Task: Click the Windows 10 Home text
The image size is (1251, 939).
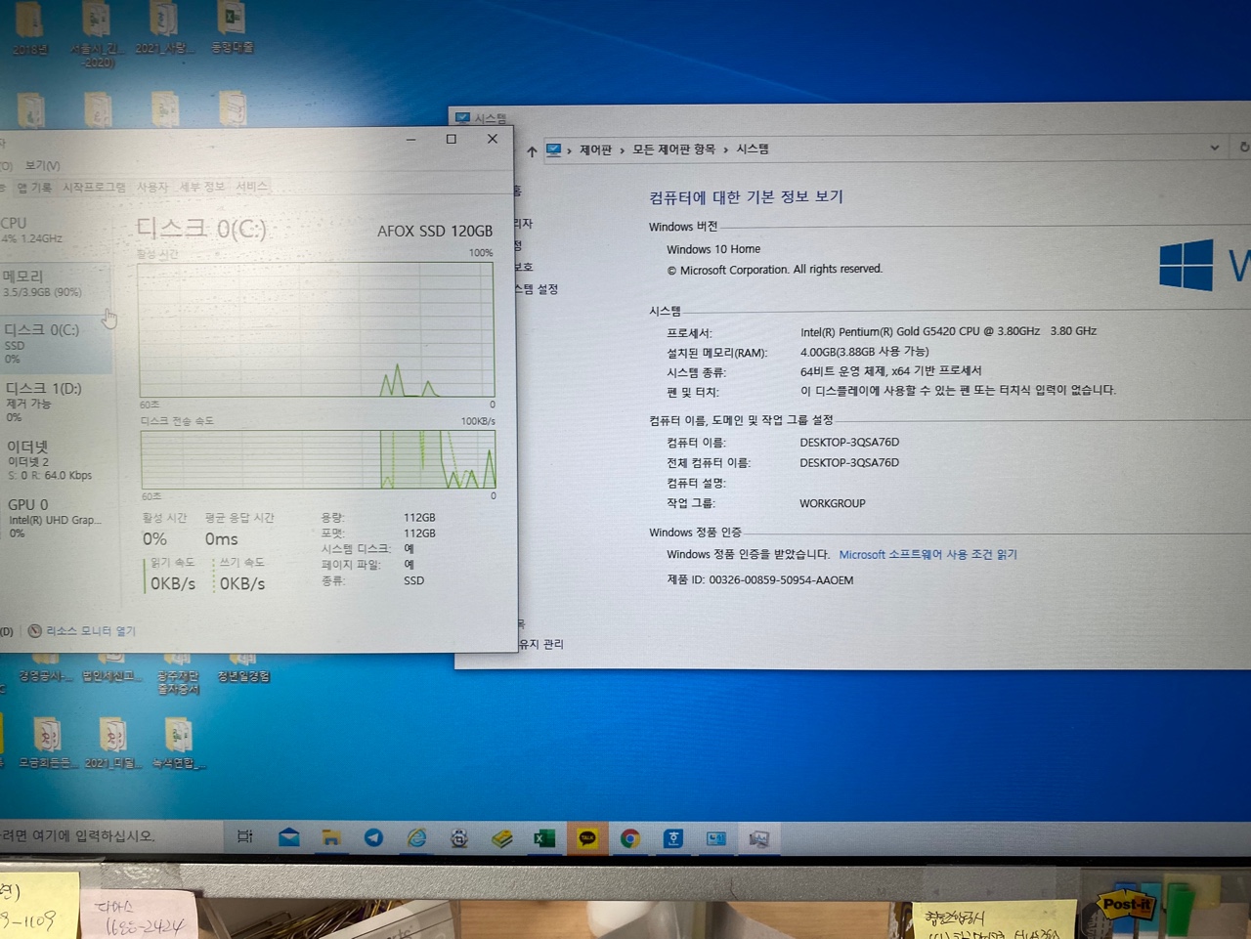Action: 713,249
